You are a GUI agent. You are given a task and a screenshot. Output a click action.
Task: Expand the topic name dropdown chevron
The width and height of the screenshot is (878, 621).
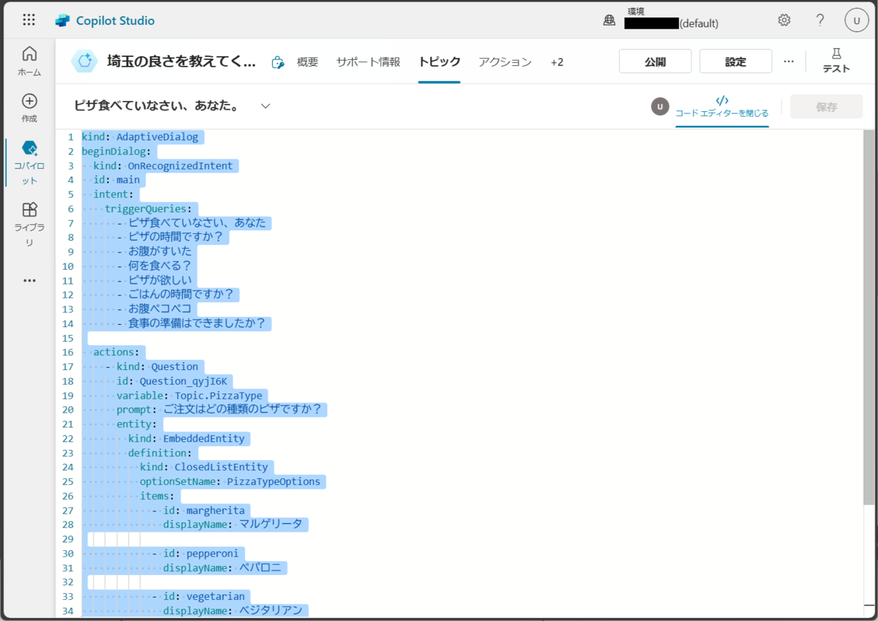[x=266, y=106]
